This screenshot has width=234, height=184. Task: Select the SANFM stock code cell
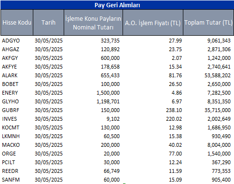11,180
